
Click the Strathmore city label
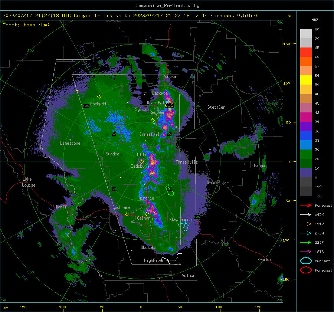pos(180,220)
